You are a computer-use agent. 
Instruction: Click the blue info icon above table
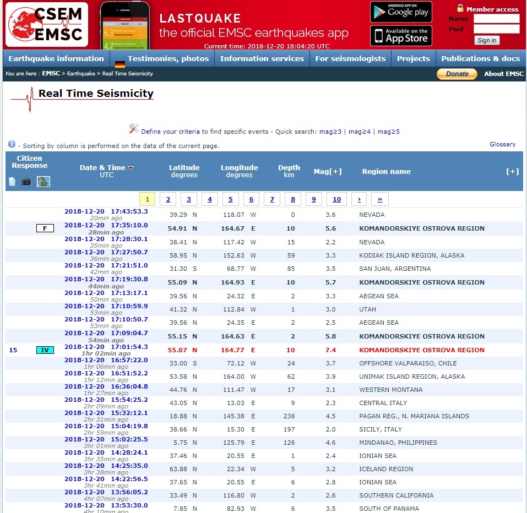[12, 144]
